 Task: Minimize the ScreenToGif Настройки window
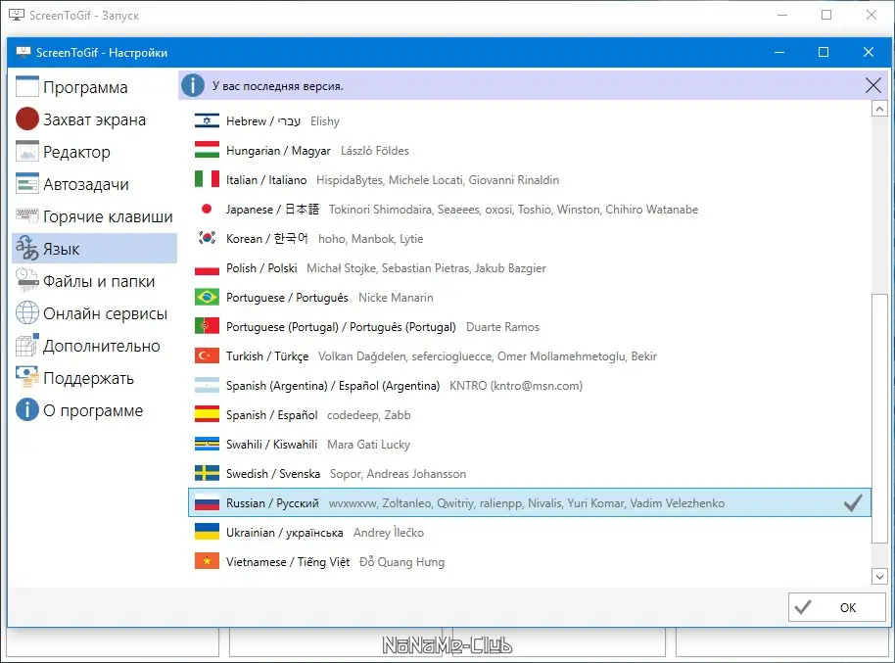pyautogui.click(x=779, y=52)
